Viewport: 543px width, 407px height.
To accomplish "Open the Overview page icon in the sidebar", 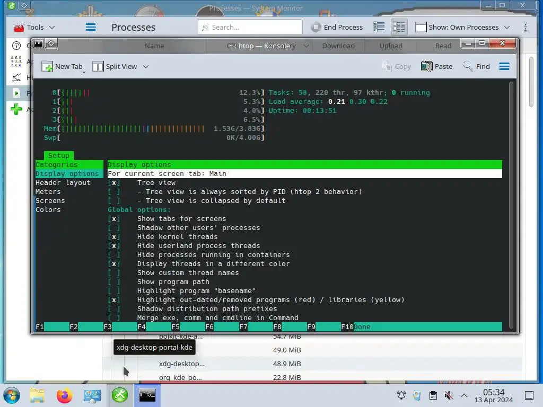I will click(16, 46).
